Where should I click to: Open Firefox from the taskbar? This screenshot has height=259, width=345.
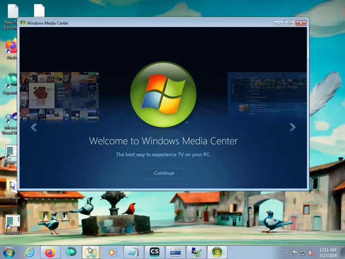(50, 252)
